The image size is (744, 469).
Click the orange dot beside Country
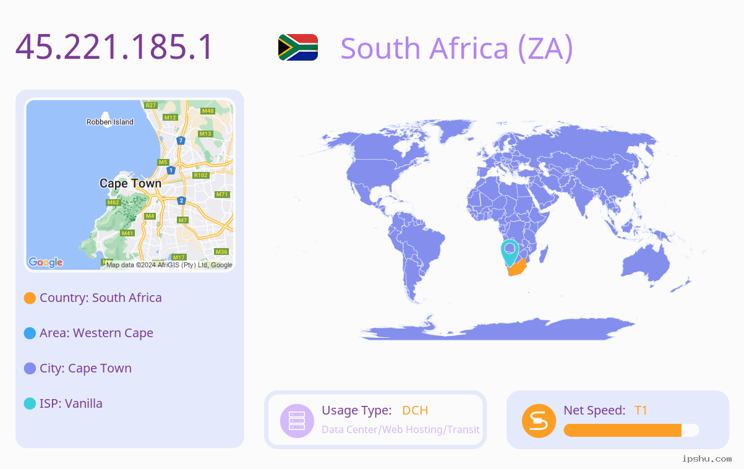30,298
